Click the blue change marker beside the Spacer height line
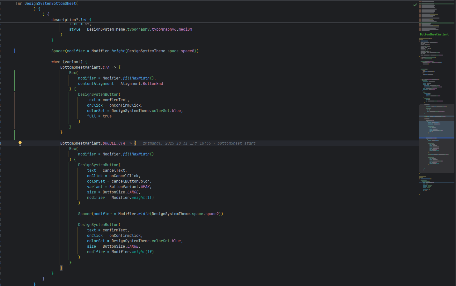The height and width of the screenshot is (286, 456). (14, 51)
